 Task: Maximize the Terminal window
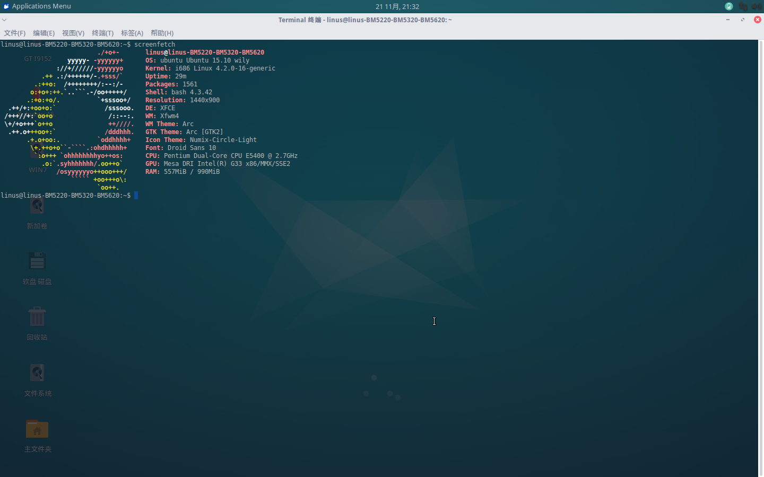[x=743, y=20]
